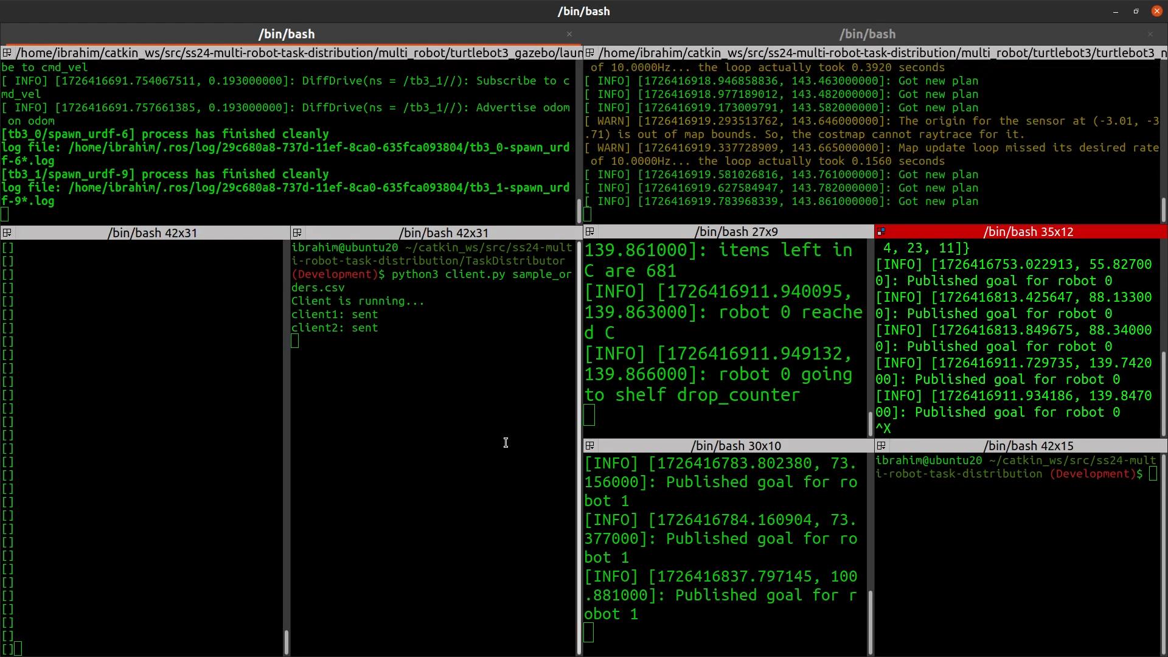
Task: Close the terminal window
Action: 1156,12
